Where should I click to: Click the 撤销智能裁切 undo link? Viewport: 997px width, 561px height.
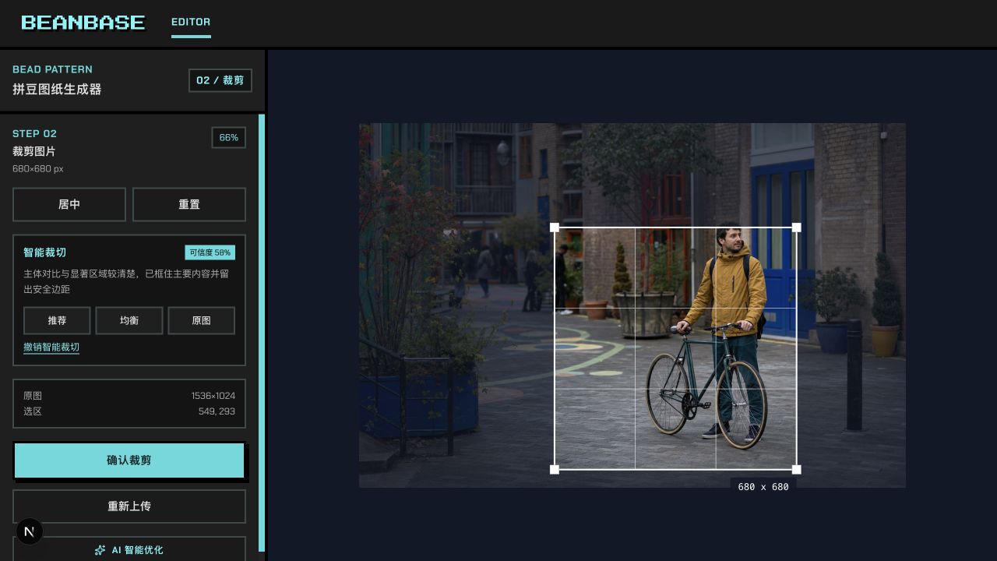coord(51,348)
